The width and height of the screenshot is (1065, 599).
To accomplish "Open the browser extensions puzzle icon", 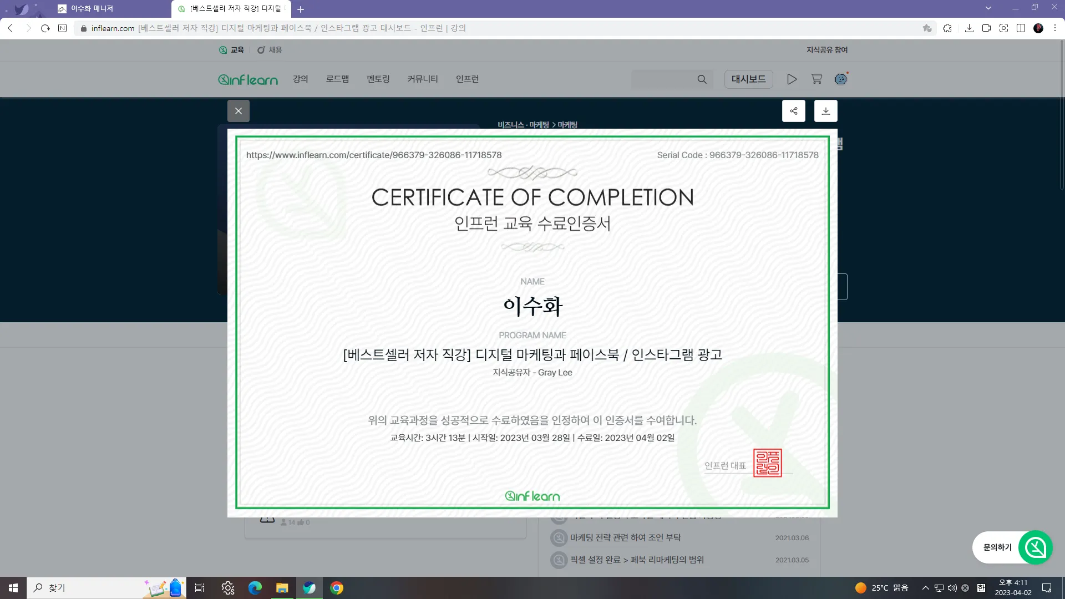I will click(x=947, y=28).
